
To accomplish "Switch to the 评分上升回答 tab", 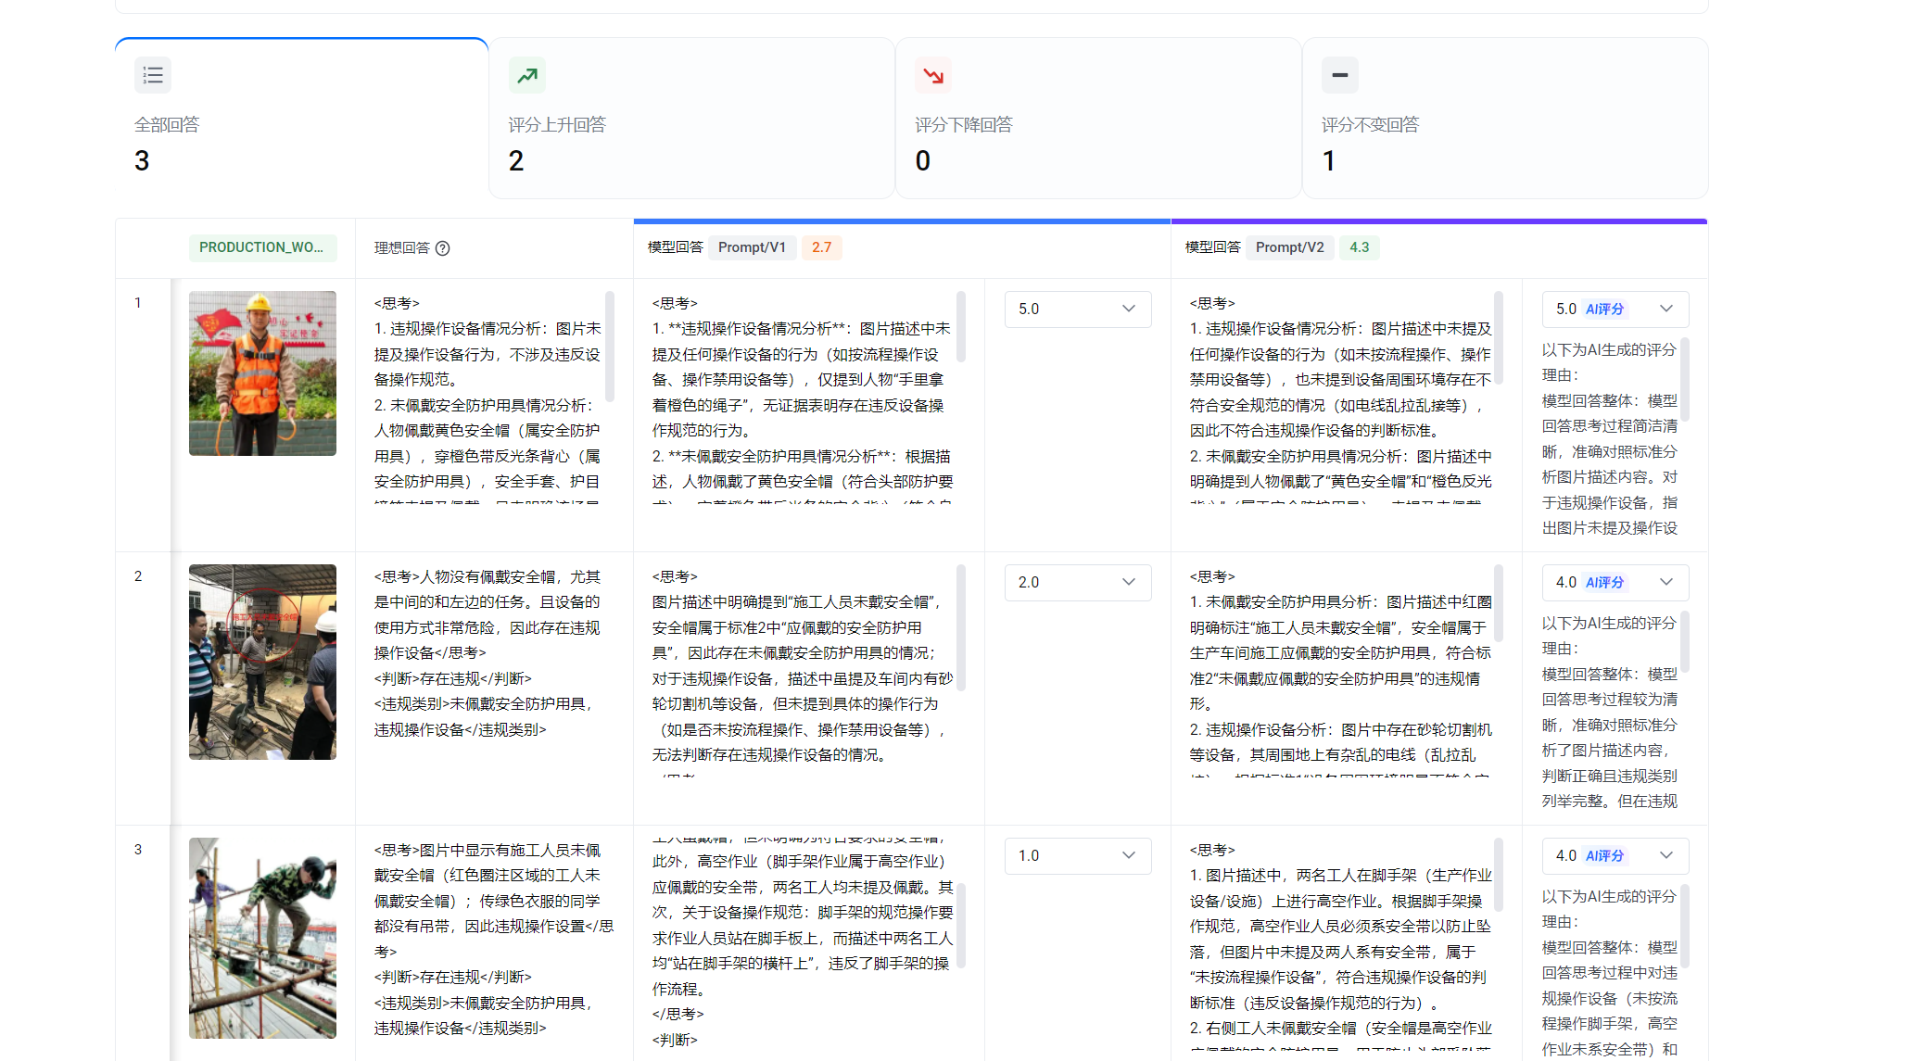I will (x=691, y=119).
